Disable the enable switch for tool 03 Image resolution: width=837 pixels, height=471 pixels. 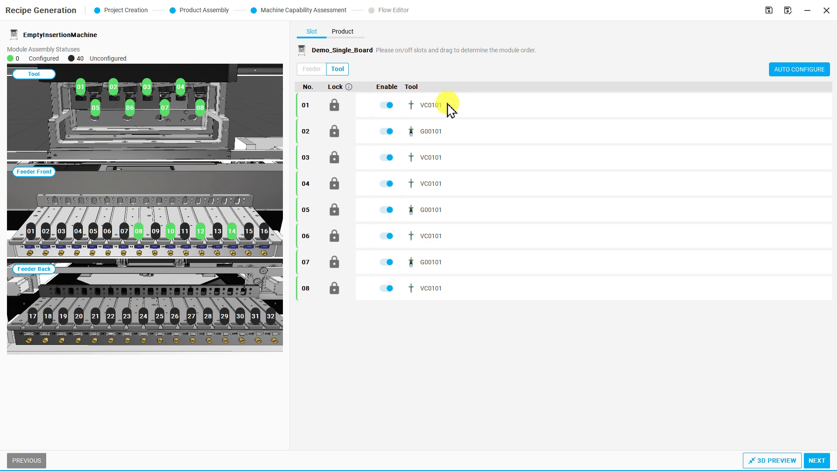[387, 157]
